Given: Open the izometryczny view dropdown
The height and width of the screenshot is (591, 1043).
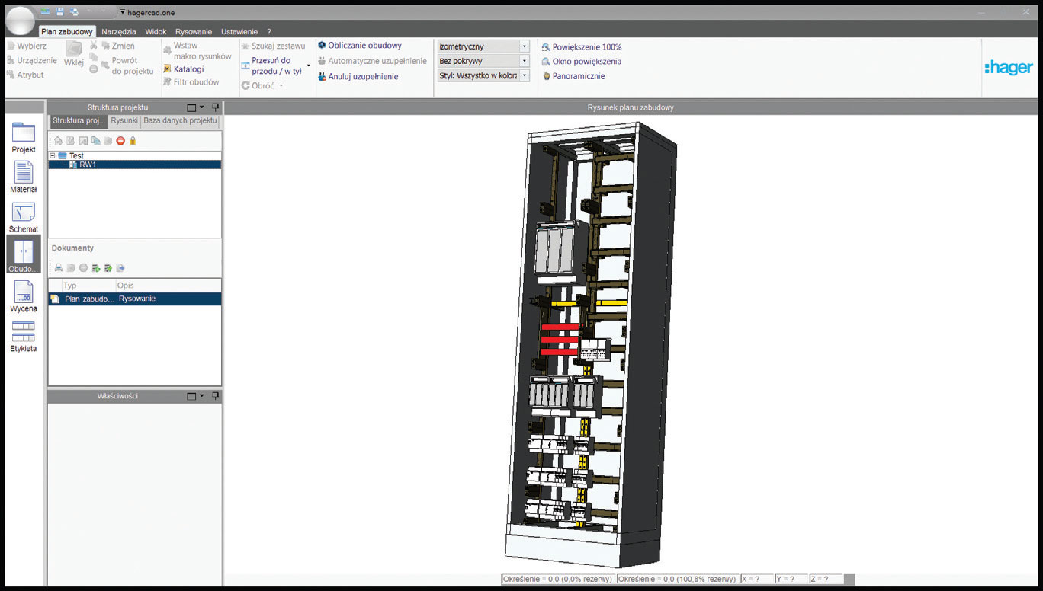Looking at the screenshot, I should [x=524, y=46].
